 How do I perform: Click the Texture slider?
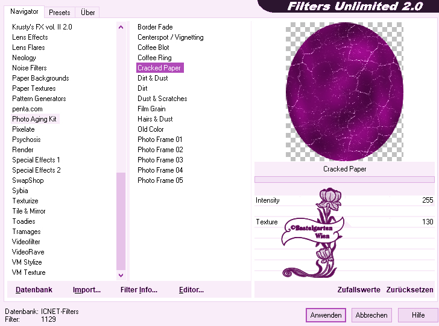click(x=344, y=222)
